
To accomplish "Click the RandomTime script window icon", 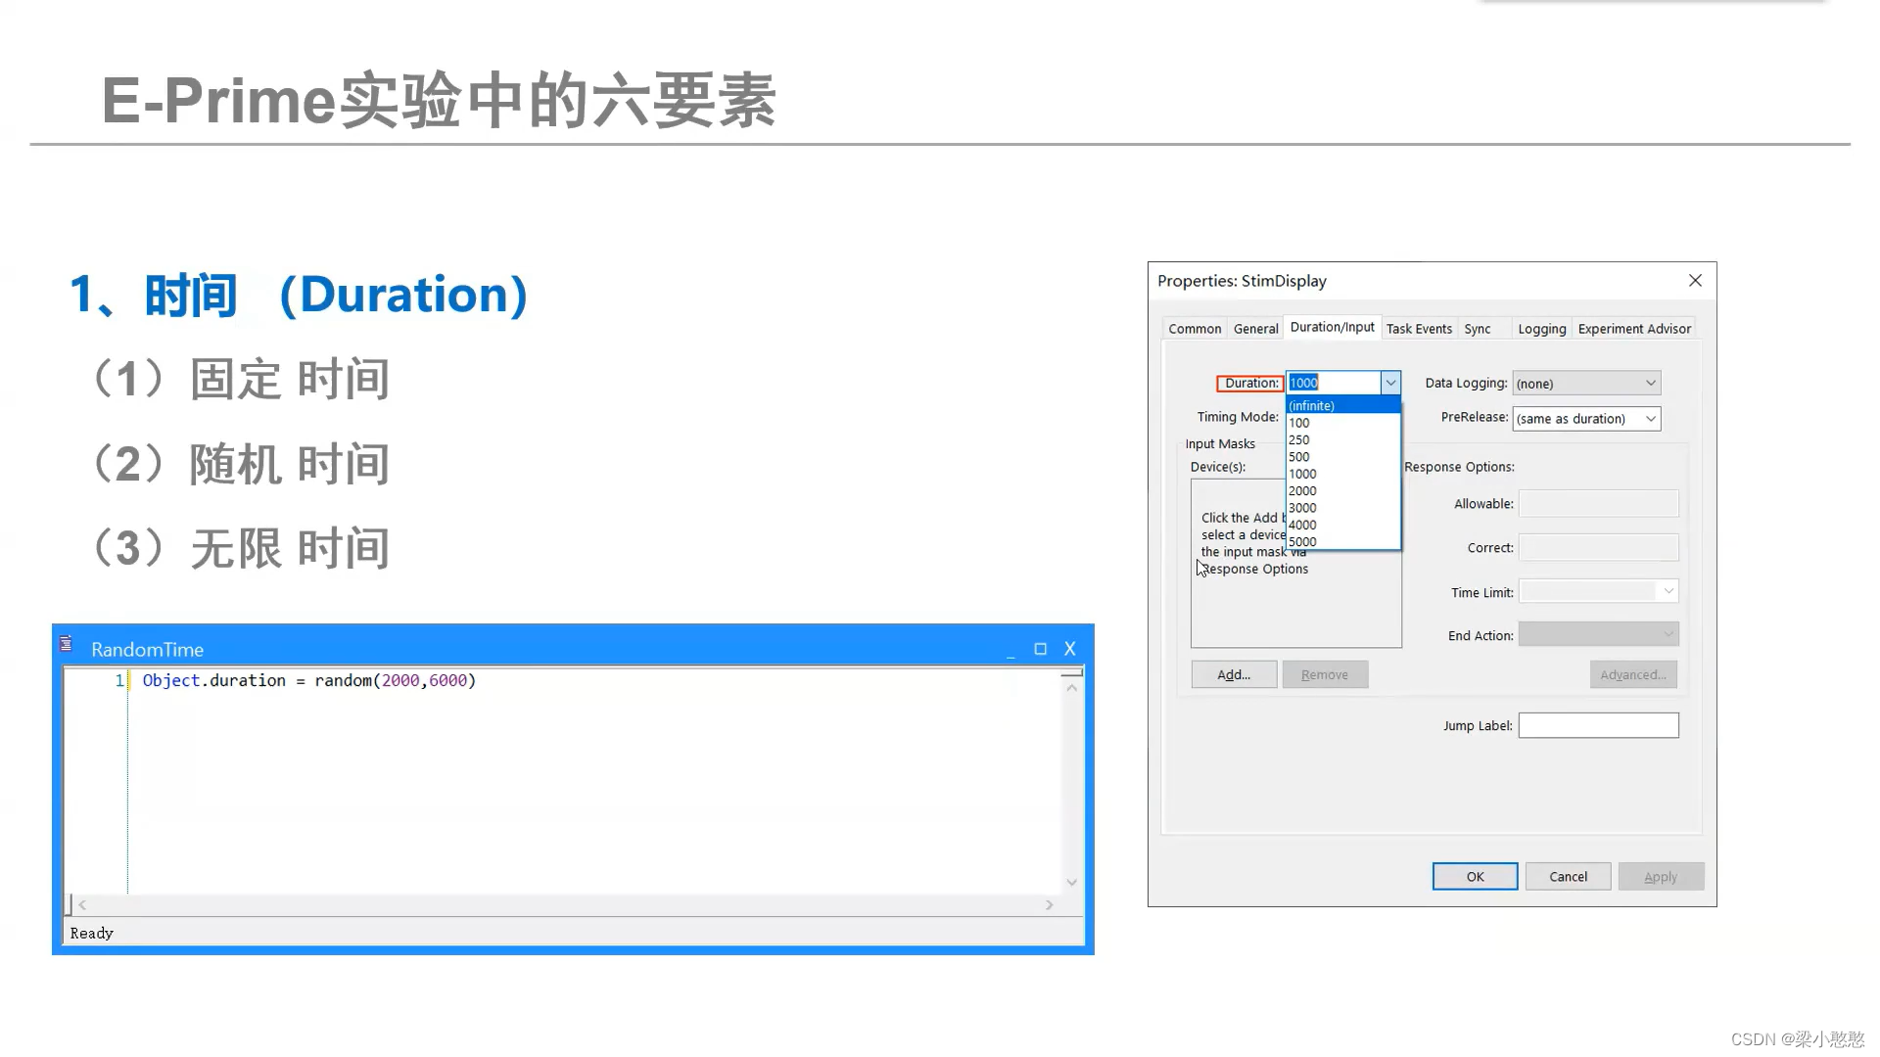I will coord(66,644).
